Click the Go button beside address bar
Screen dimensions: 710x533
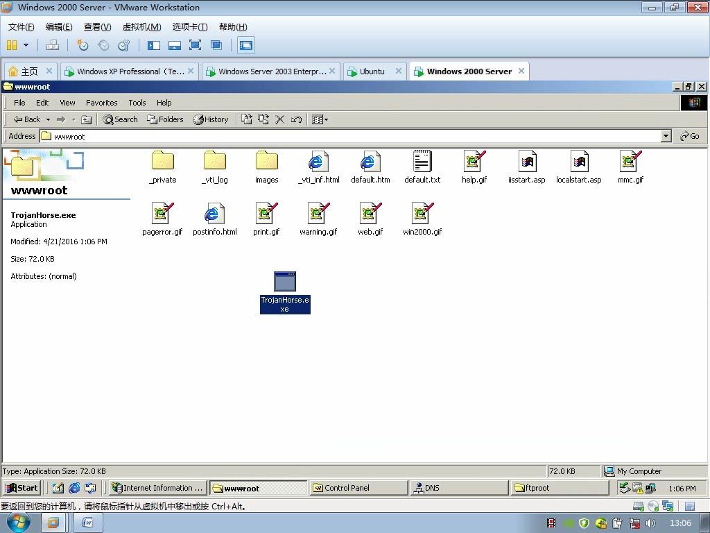coord(690,136)
